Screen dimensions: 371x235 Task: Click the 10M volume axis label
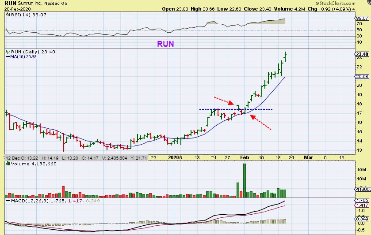pyautogui.click(x=361, y=179)
